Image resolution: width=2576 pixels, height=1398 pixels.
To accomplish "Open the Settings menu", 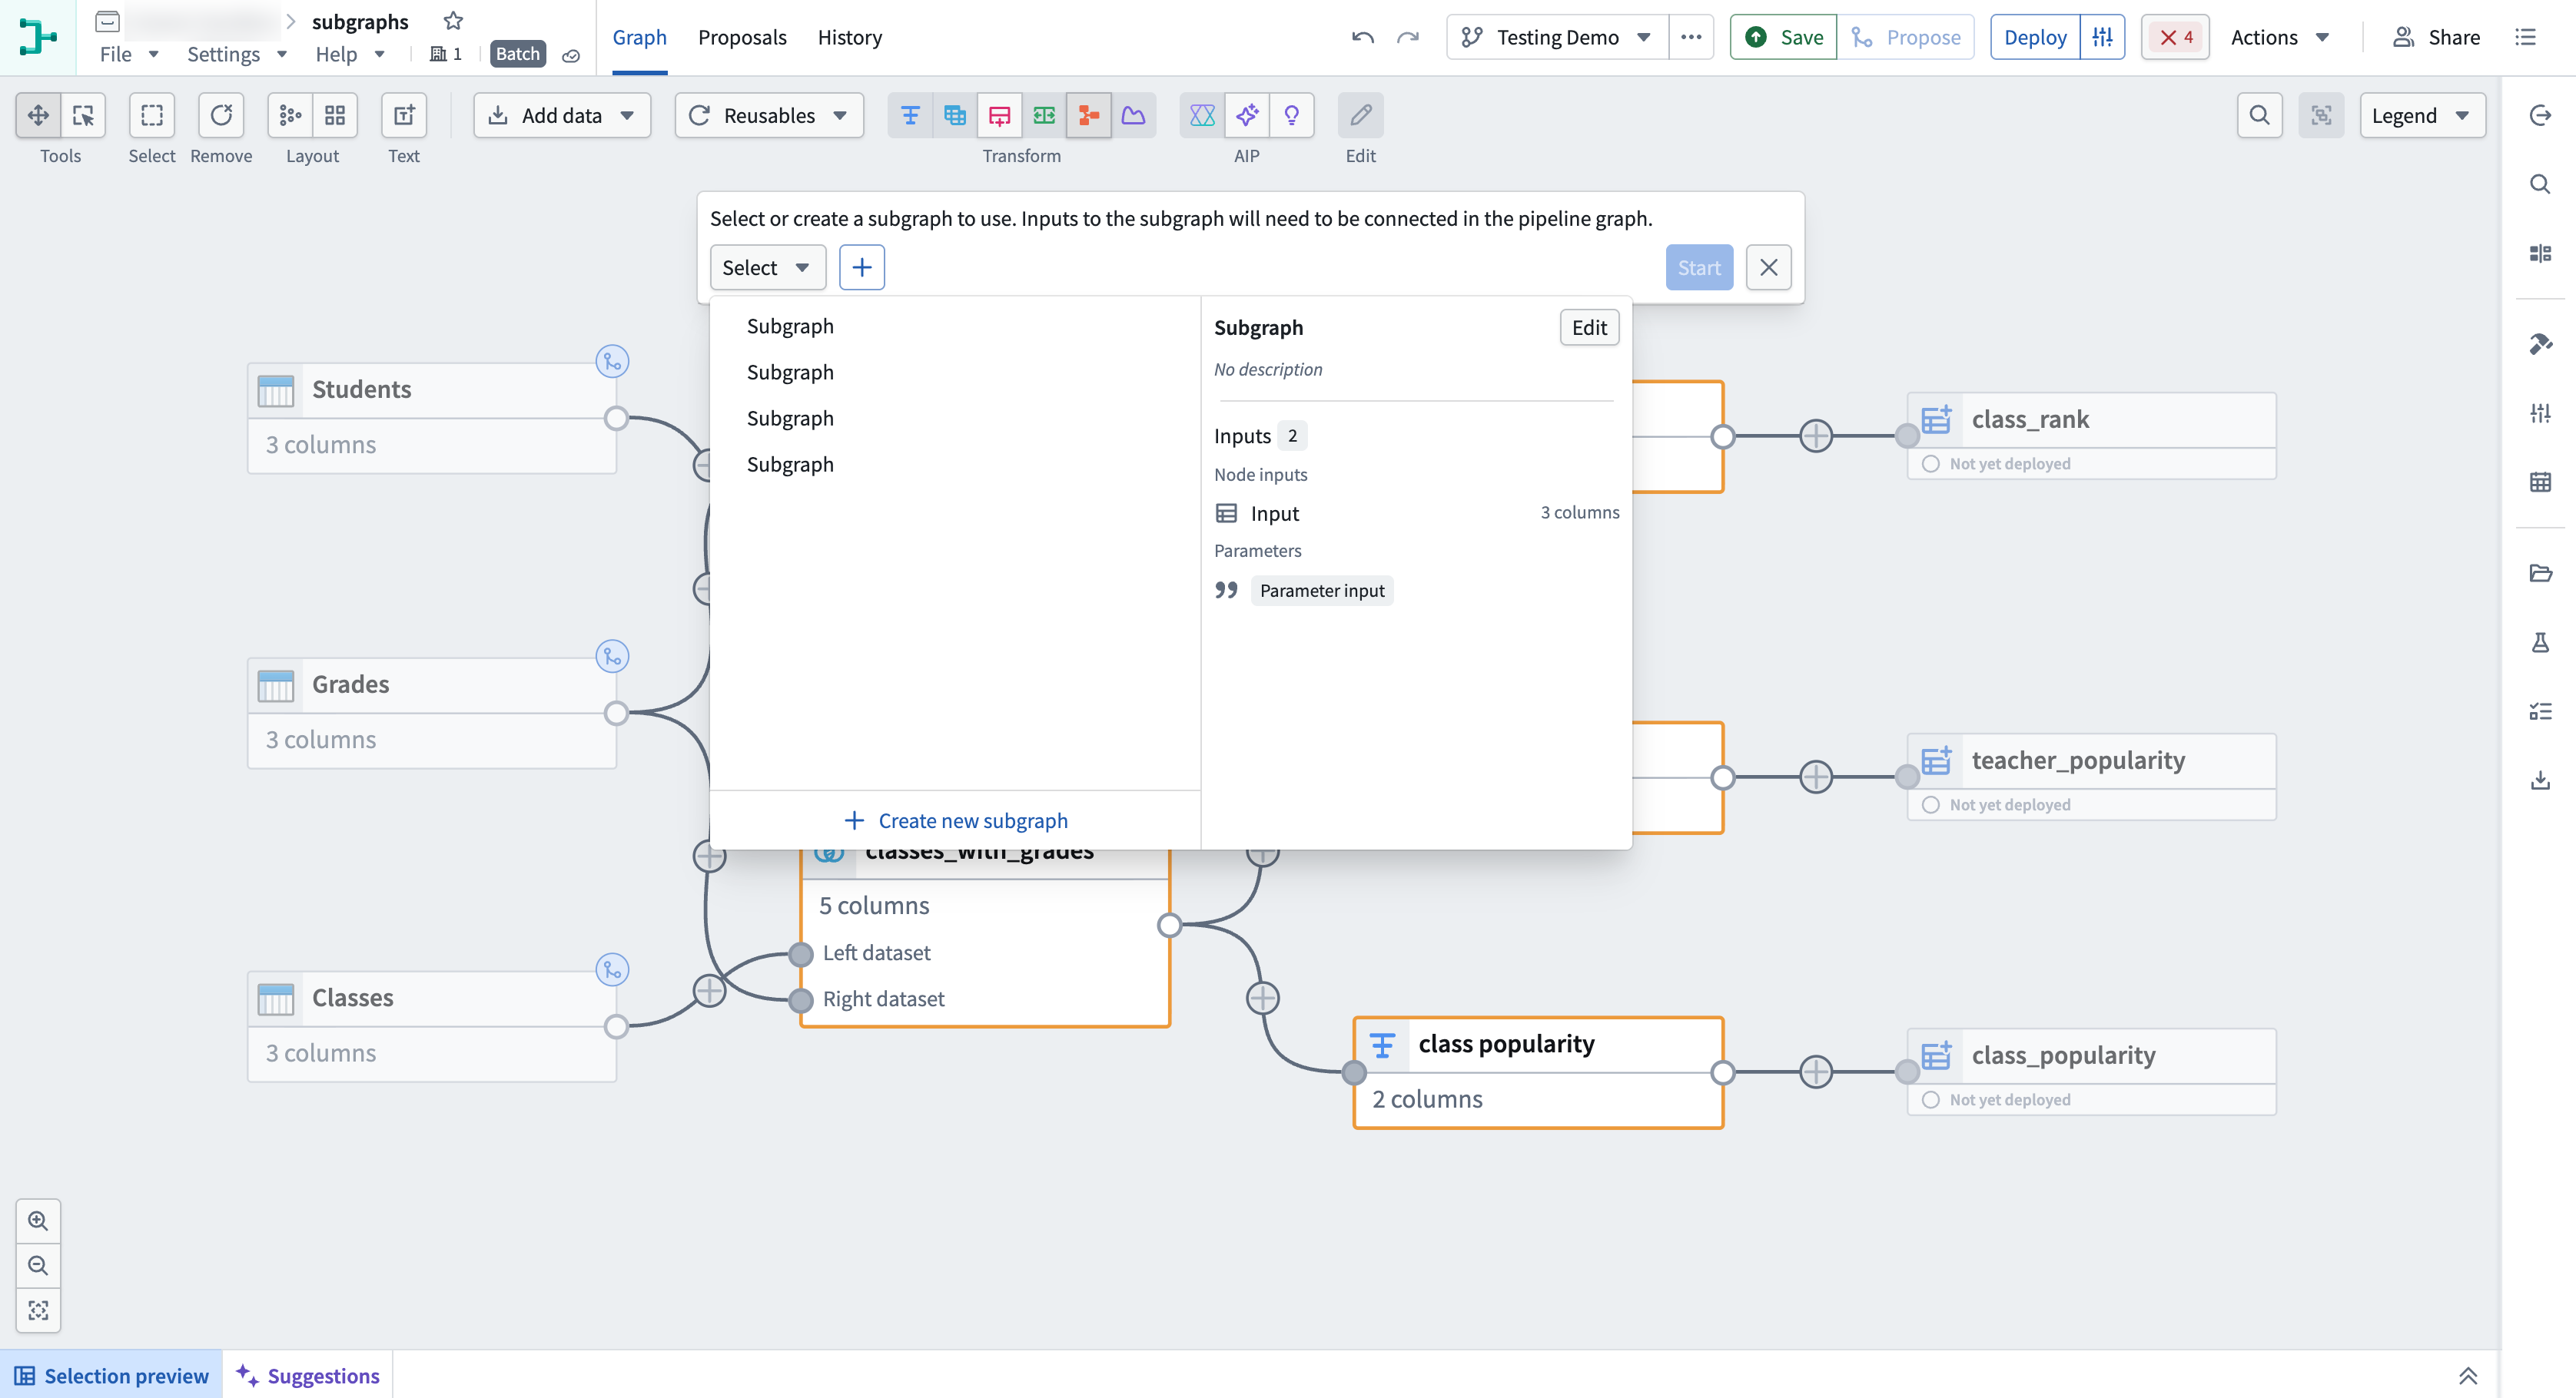I will click(x=237, y=54).
